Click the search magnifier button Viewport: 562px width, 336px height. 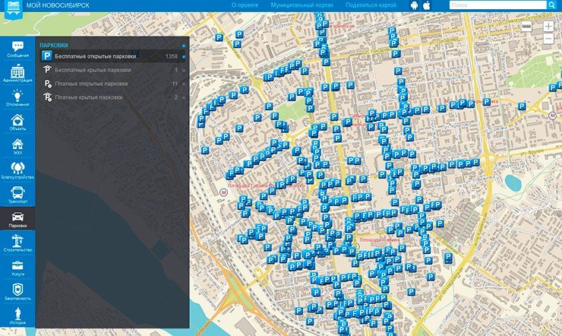(x=551, y=5)
